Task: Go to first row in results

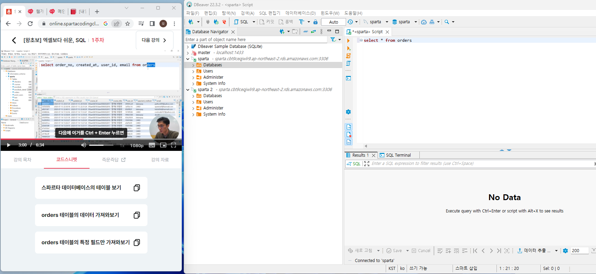Action: click(x=475, y=251)
